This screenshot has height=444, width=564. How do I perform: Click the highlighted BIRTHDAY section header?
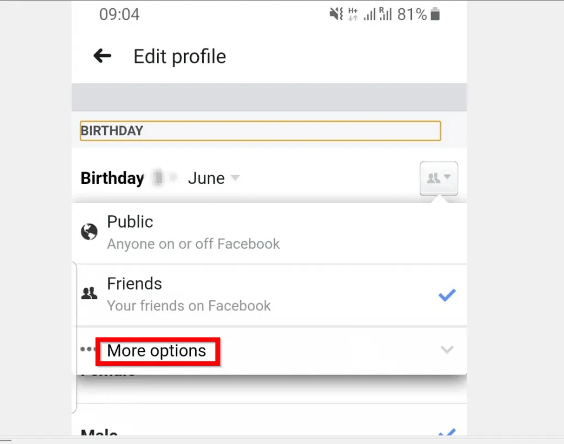(x=260, y=131)
